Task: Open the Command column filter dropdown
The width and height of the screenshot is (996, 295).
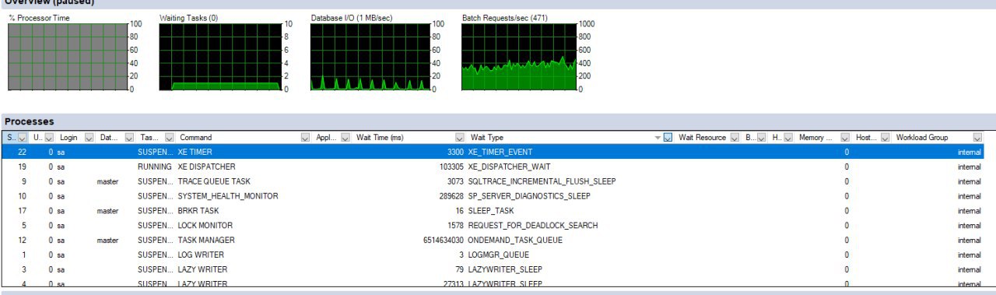Action: 306,138
